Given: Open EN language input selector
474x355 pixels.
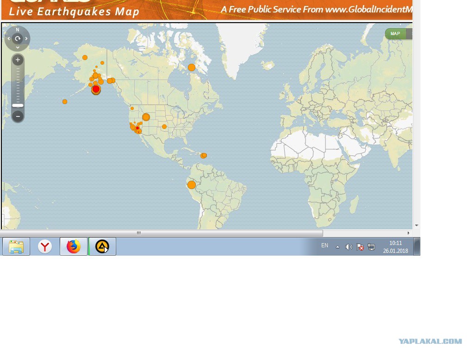Looking at the screenshot, I should coord(324,245).
